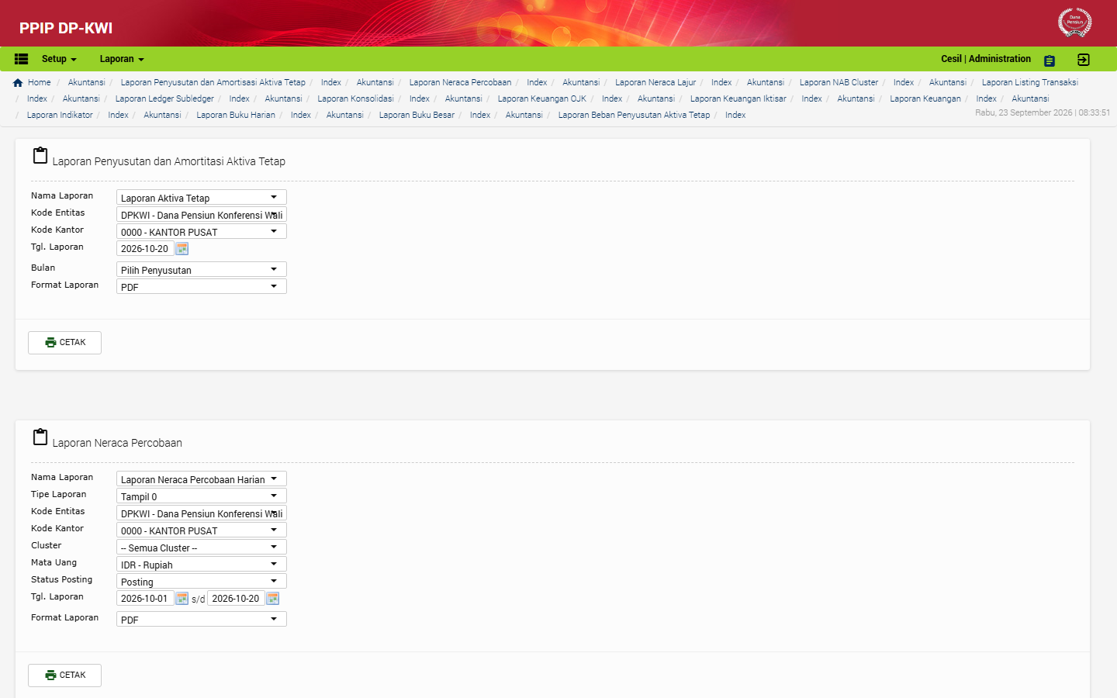Expand Status Posting dropdown
Screen dimensions: 1117x698
click(202, 582)
